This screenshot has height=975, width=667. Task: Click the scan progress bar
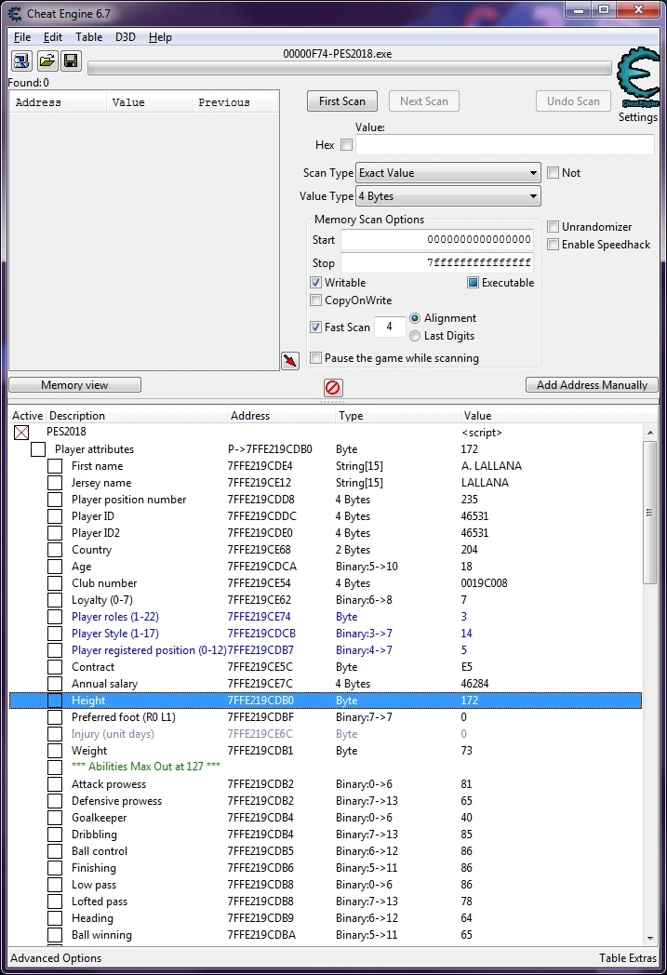tap(350, 69)
